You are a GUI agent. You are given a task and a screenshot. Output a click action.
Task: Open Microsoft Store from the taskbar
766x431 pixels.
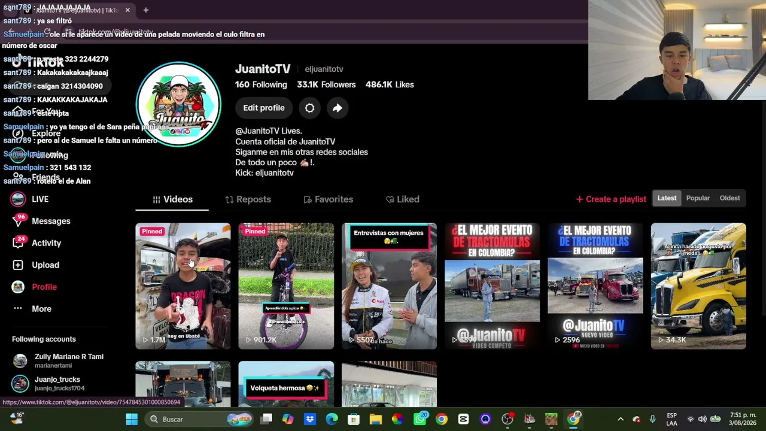354,419
